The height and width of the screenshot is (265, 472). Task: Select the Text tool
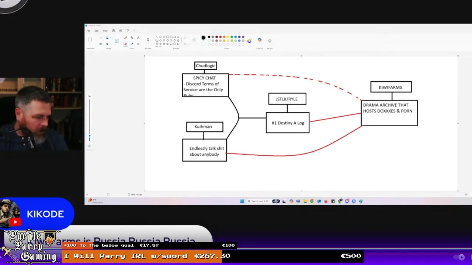pyautogui.click(x=138, y=38)
